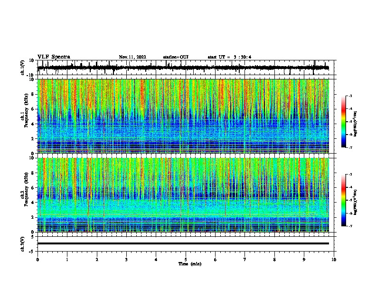This screenshot has height=291, width=376.
Task: Click the ch.1 colorbar log(PSD) label
Action: 356,124
